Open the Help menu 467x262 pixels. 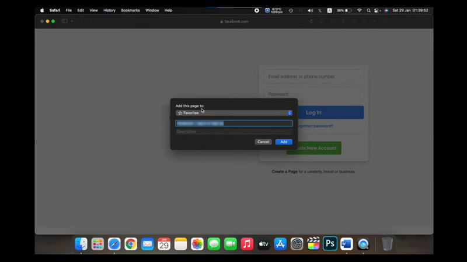click(168, 10)
